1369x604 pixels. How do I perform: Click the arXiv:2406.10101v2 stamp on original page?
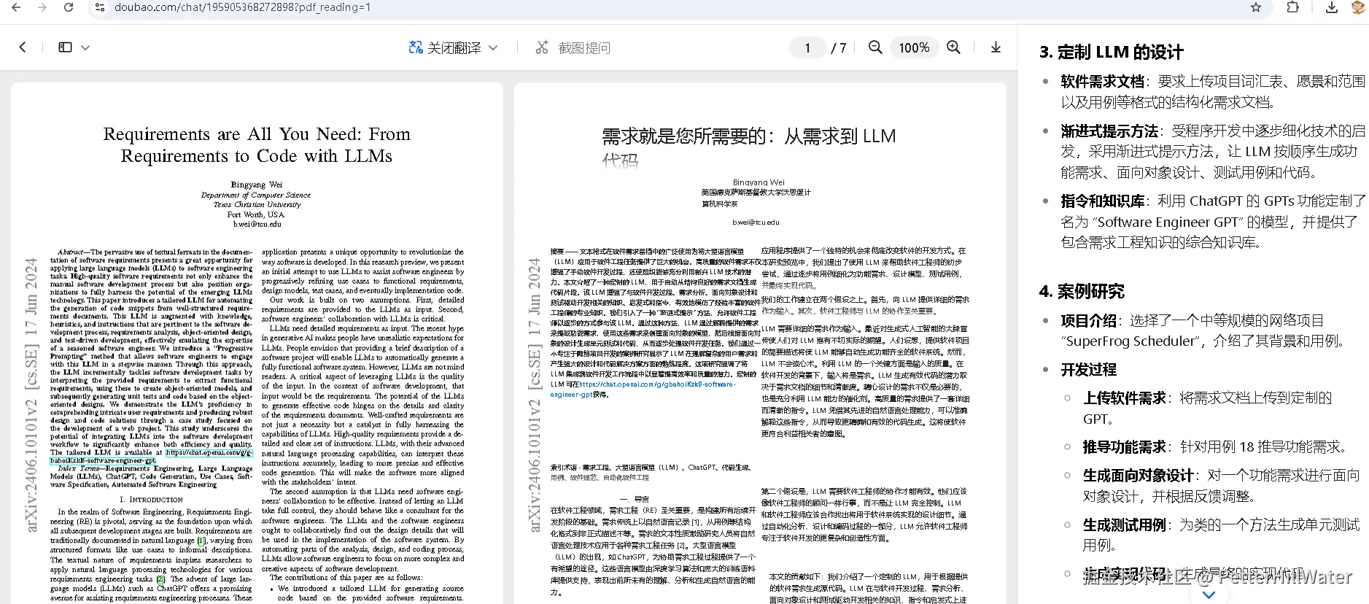(x=31, y=395)
